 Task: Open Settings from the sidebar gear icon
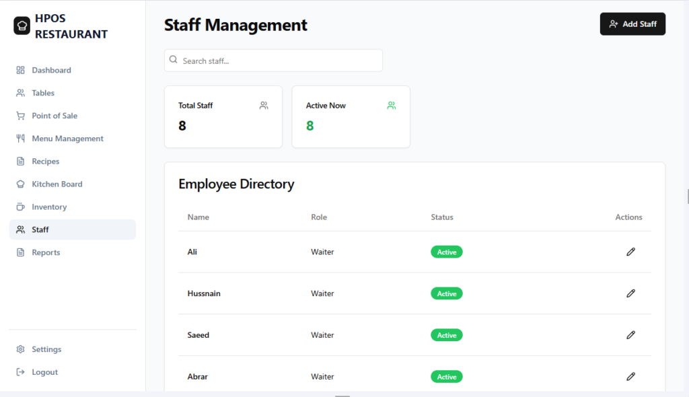(20, 349)
